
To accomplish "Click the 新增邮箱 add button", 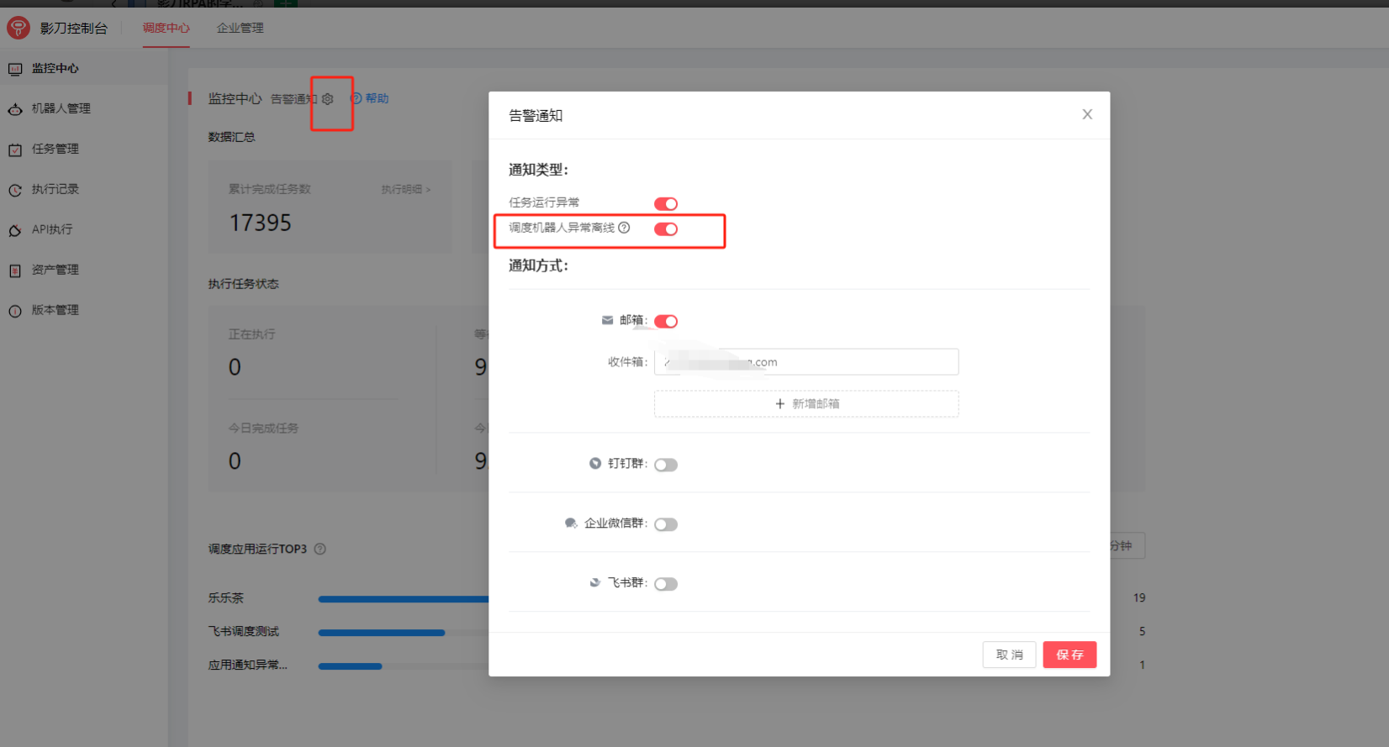I will pos(806,403).
